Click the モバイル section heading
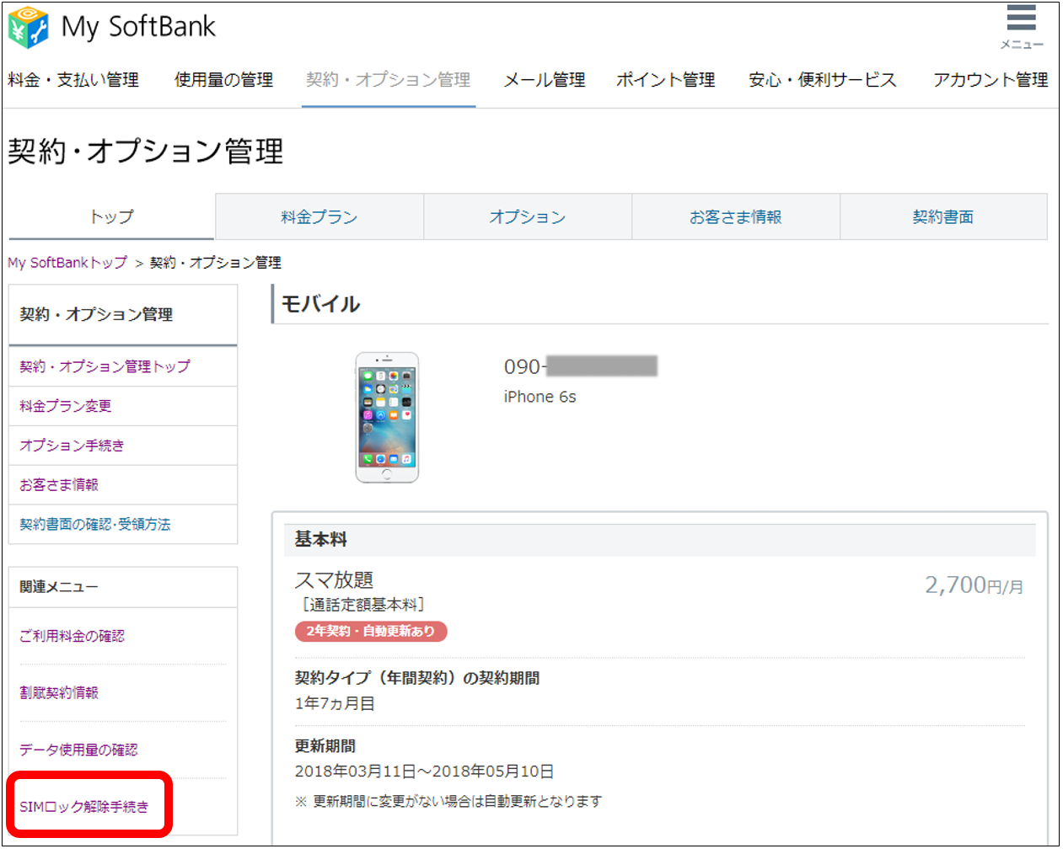 pos(320,304)
